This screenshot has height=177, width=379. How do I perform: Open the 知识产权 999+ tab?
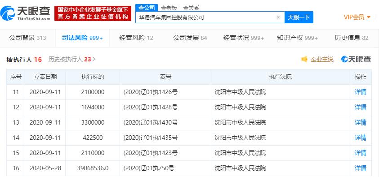[297, 38]
